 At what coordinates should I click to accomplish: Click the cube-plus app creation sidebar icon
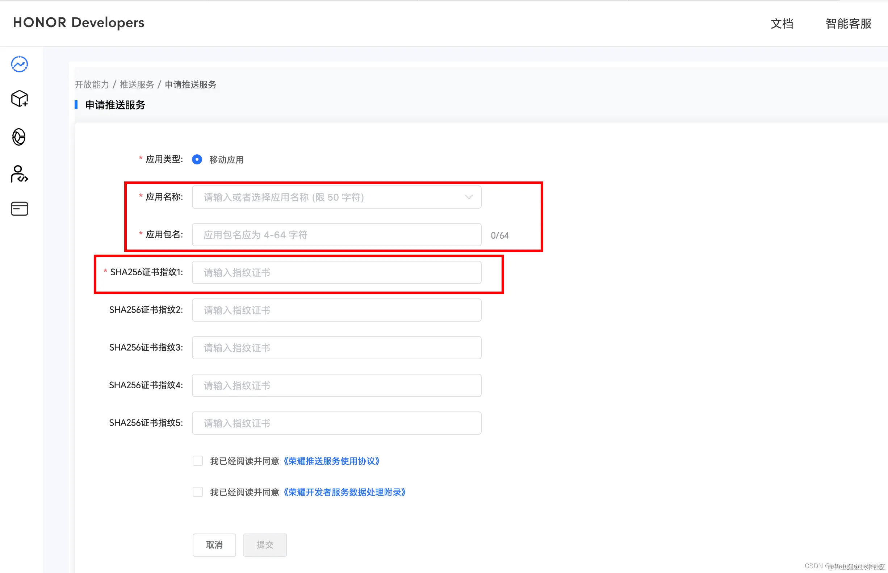tap(19, 99)
